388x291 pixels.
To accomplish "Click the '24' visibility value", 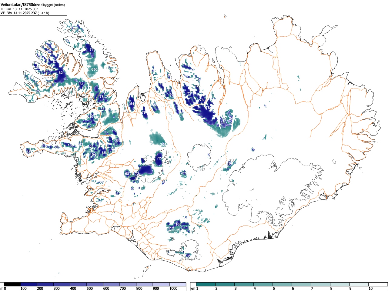I will click(231, 118).
